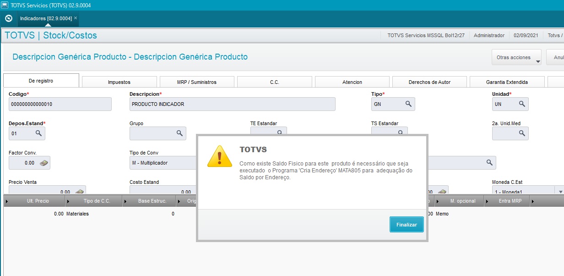
Task: Click the arrow before Tipo de C.C. column
Action: (69, 201)
